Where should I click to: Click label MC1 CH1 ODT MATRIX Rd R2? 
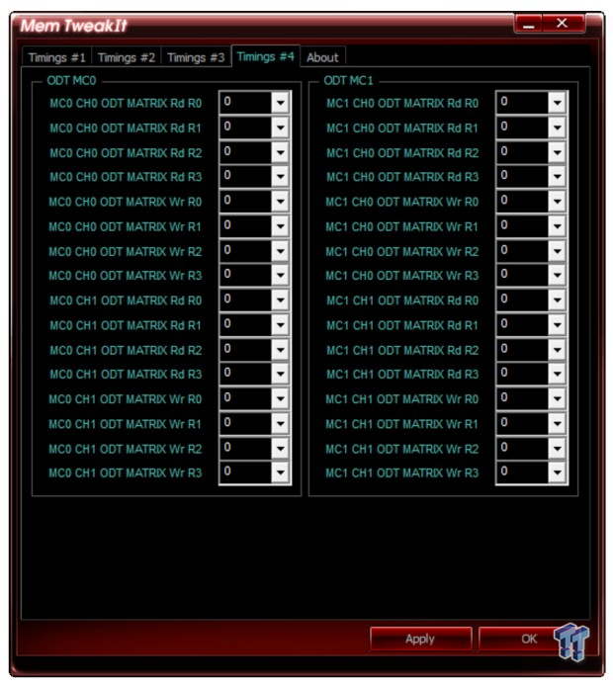[x=402, y=351]
